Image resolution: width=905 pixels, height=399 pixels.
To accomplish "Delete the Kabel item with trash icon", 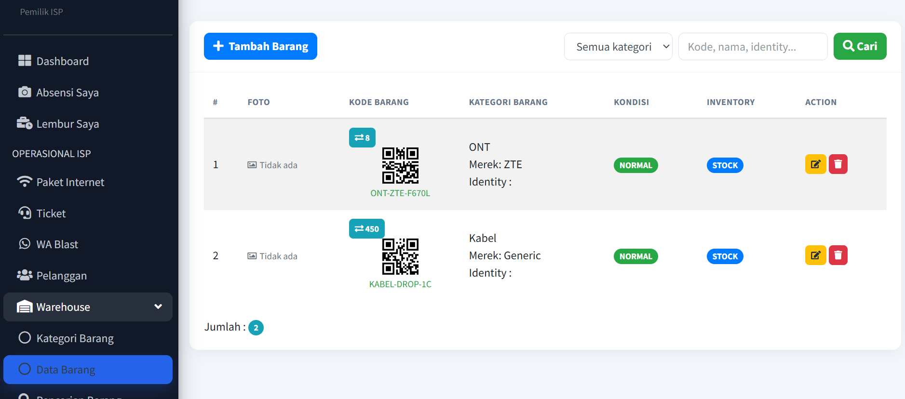I will 838,255.
